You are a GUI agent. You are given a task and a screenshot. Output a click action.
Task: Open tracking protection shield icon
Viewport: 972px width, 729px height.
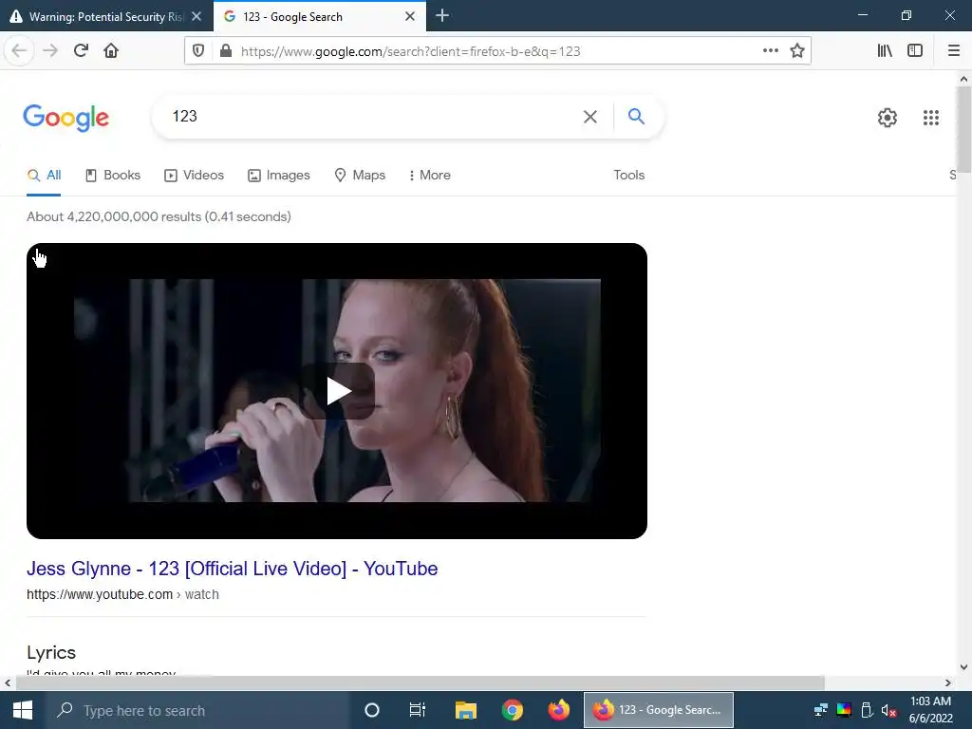click(x=198, y=51)
